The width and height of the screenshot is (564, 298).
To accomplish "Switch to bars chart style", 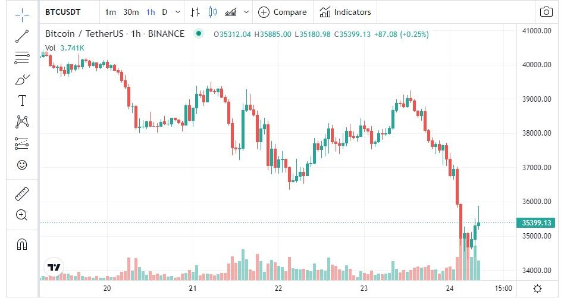I will pos(195,12).
